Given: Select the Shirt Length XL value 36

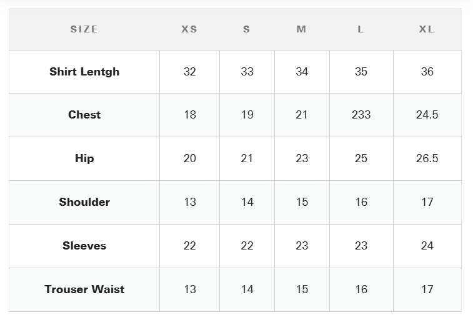Looking at the screenshot, I should pos(427,72).
